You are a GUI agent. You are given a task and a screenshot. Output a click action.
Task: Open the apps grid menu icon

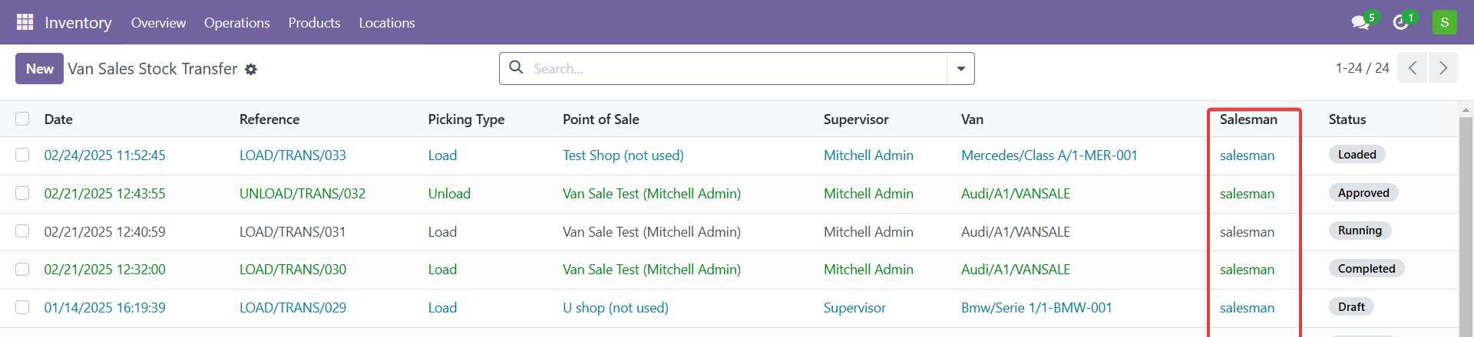(25, 22)
